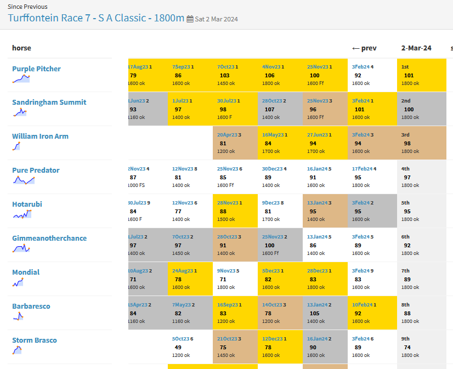Screen dimensions: 453x369
Task: Go to previous runs using ← prev
Action: point(364,48)
